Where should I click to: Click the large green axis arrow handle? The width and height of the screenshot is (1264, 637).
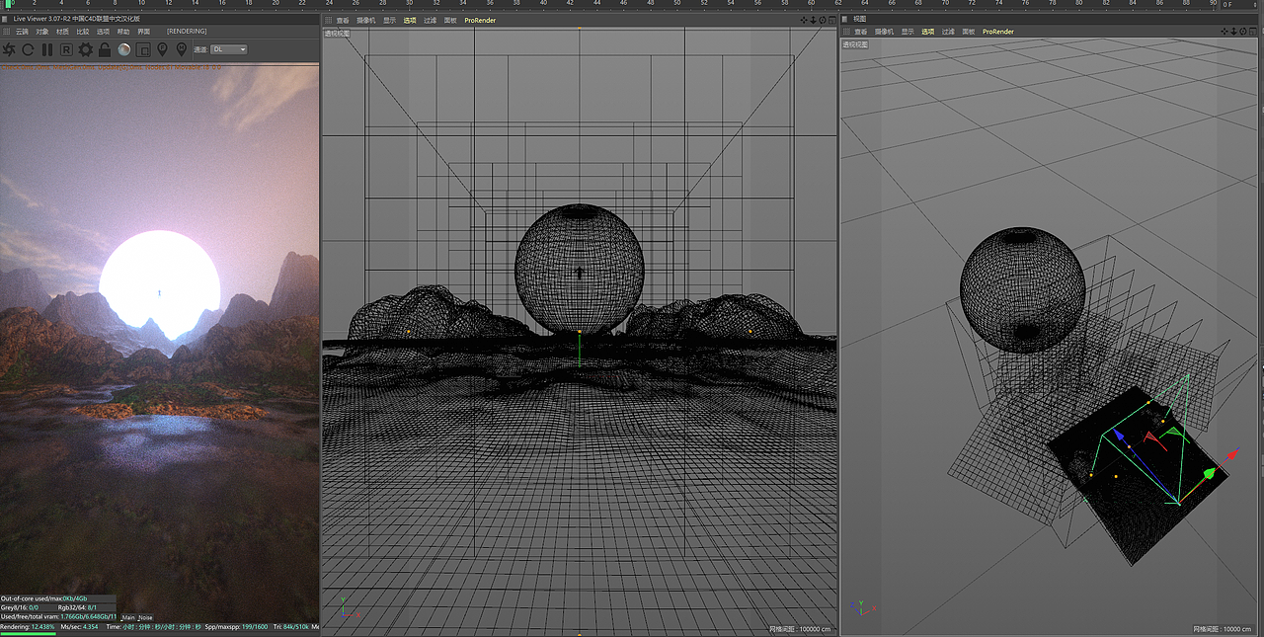(1209, 475)
